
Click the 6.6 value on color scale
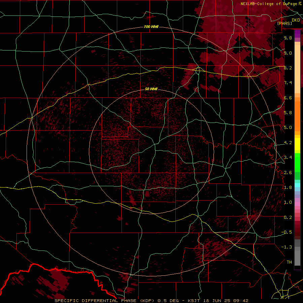pos(288,98)
